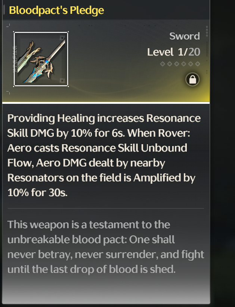Click the yellow progress bar under header
This screenshot has height=307, width=235.
click(106, 103)
